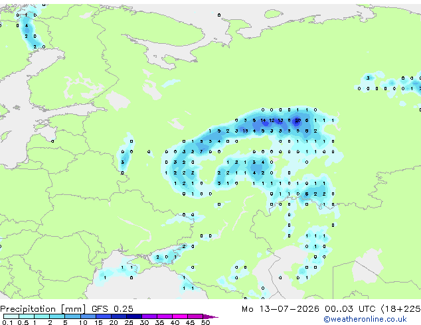The width and height of the screenshot is (421, 325).
Task: Click the '00..03 UTC' time range text
Action: tap(350, 309)
